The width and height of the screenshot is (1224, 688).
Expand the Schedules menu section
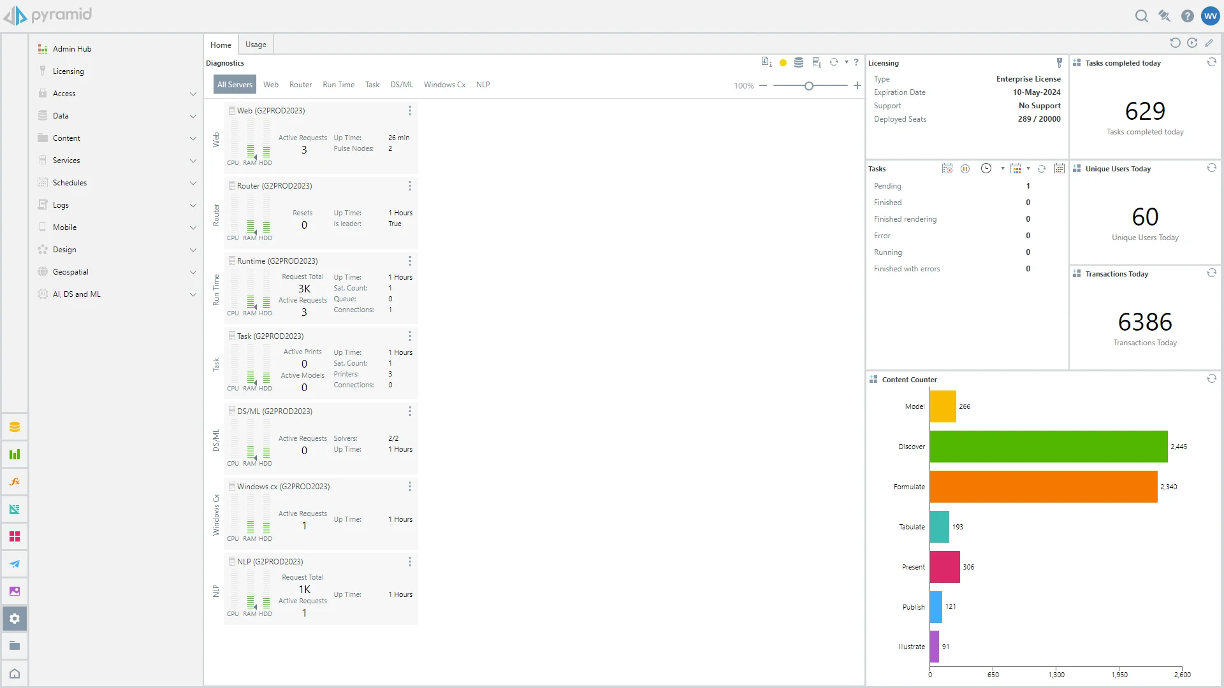click(x=193, y=183)
